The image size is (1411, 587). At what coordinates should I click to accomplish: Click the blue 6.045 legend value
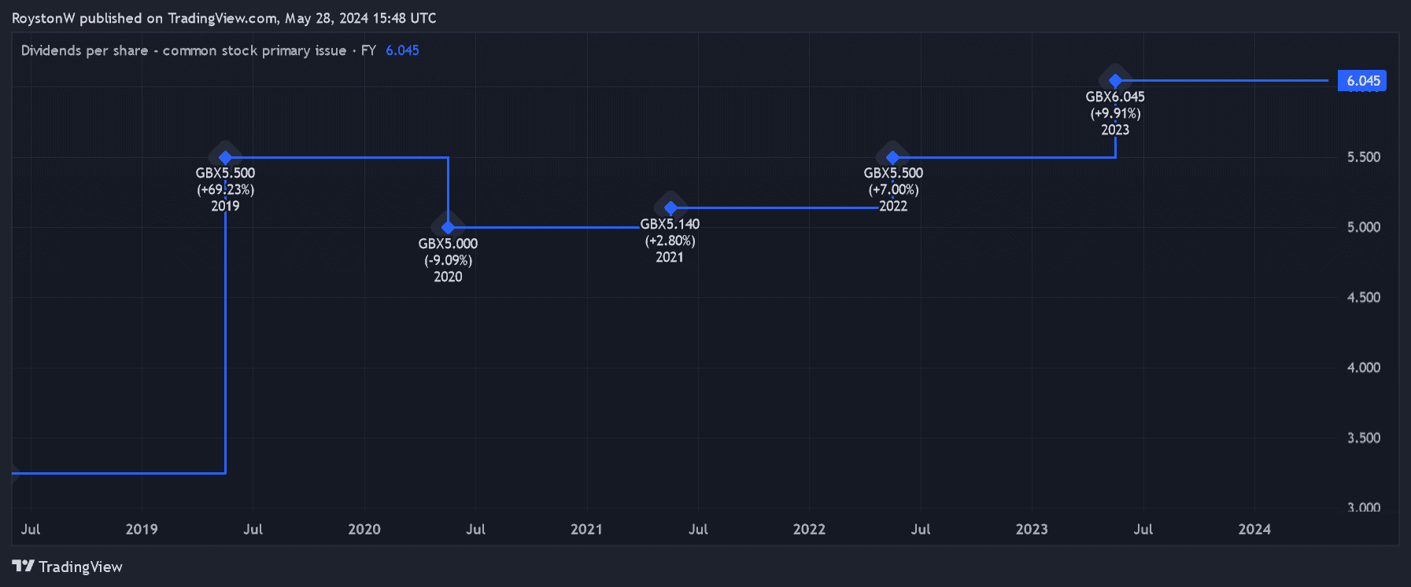pyautogui.click(x=402, y=50)
